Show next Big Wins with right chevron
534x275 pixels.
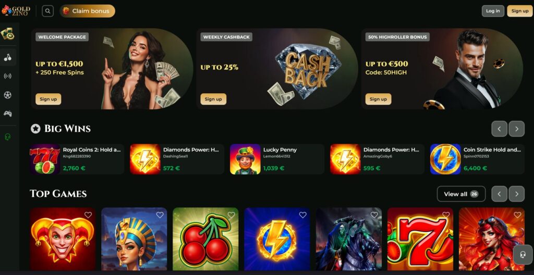(x=516, y=129)
